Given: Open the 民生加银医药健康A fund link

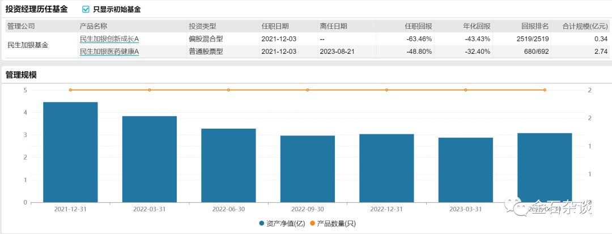Looking at the screenshot, I should (x=109, y=52).
